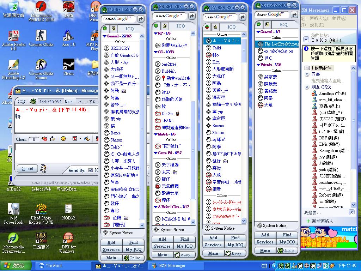This screenshot has width=361, height=271.
Task: Click the contact list scrollbar in 143-671-598 window
Action: (142, 130)
